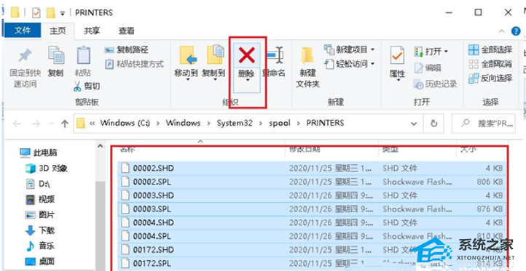Click the Rename icon
The image size is (526, 271).
275,55
